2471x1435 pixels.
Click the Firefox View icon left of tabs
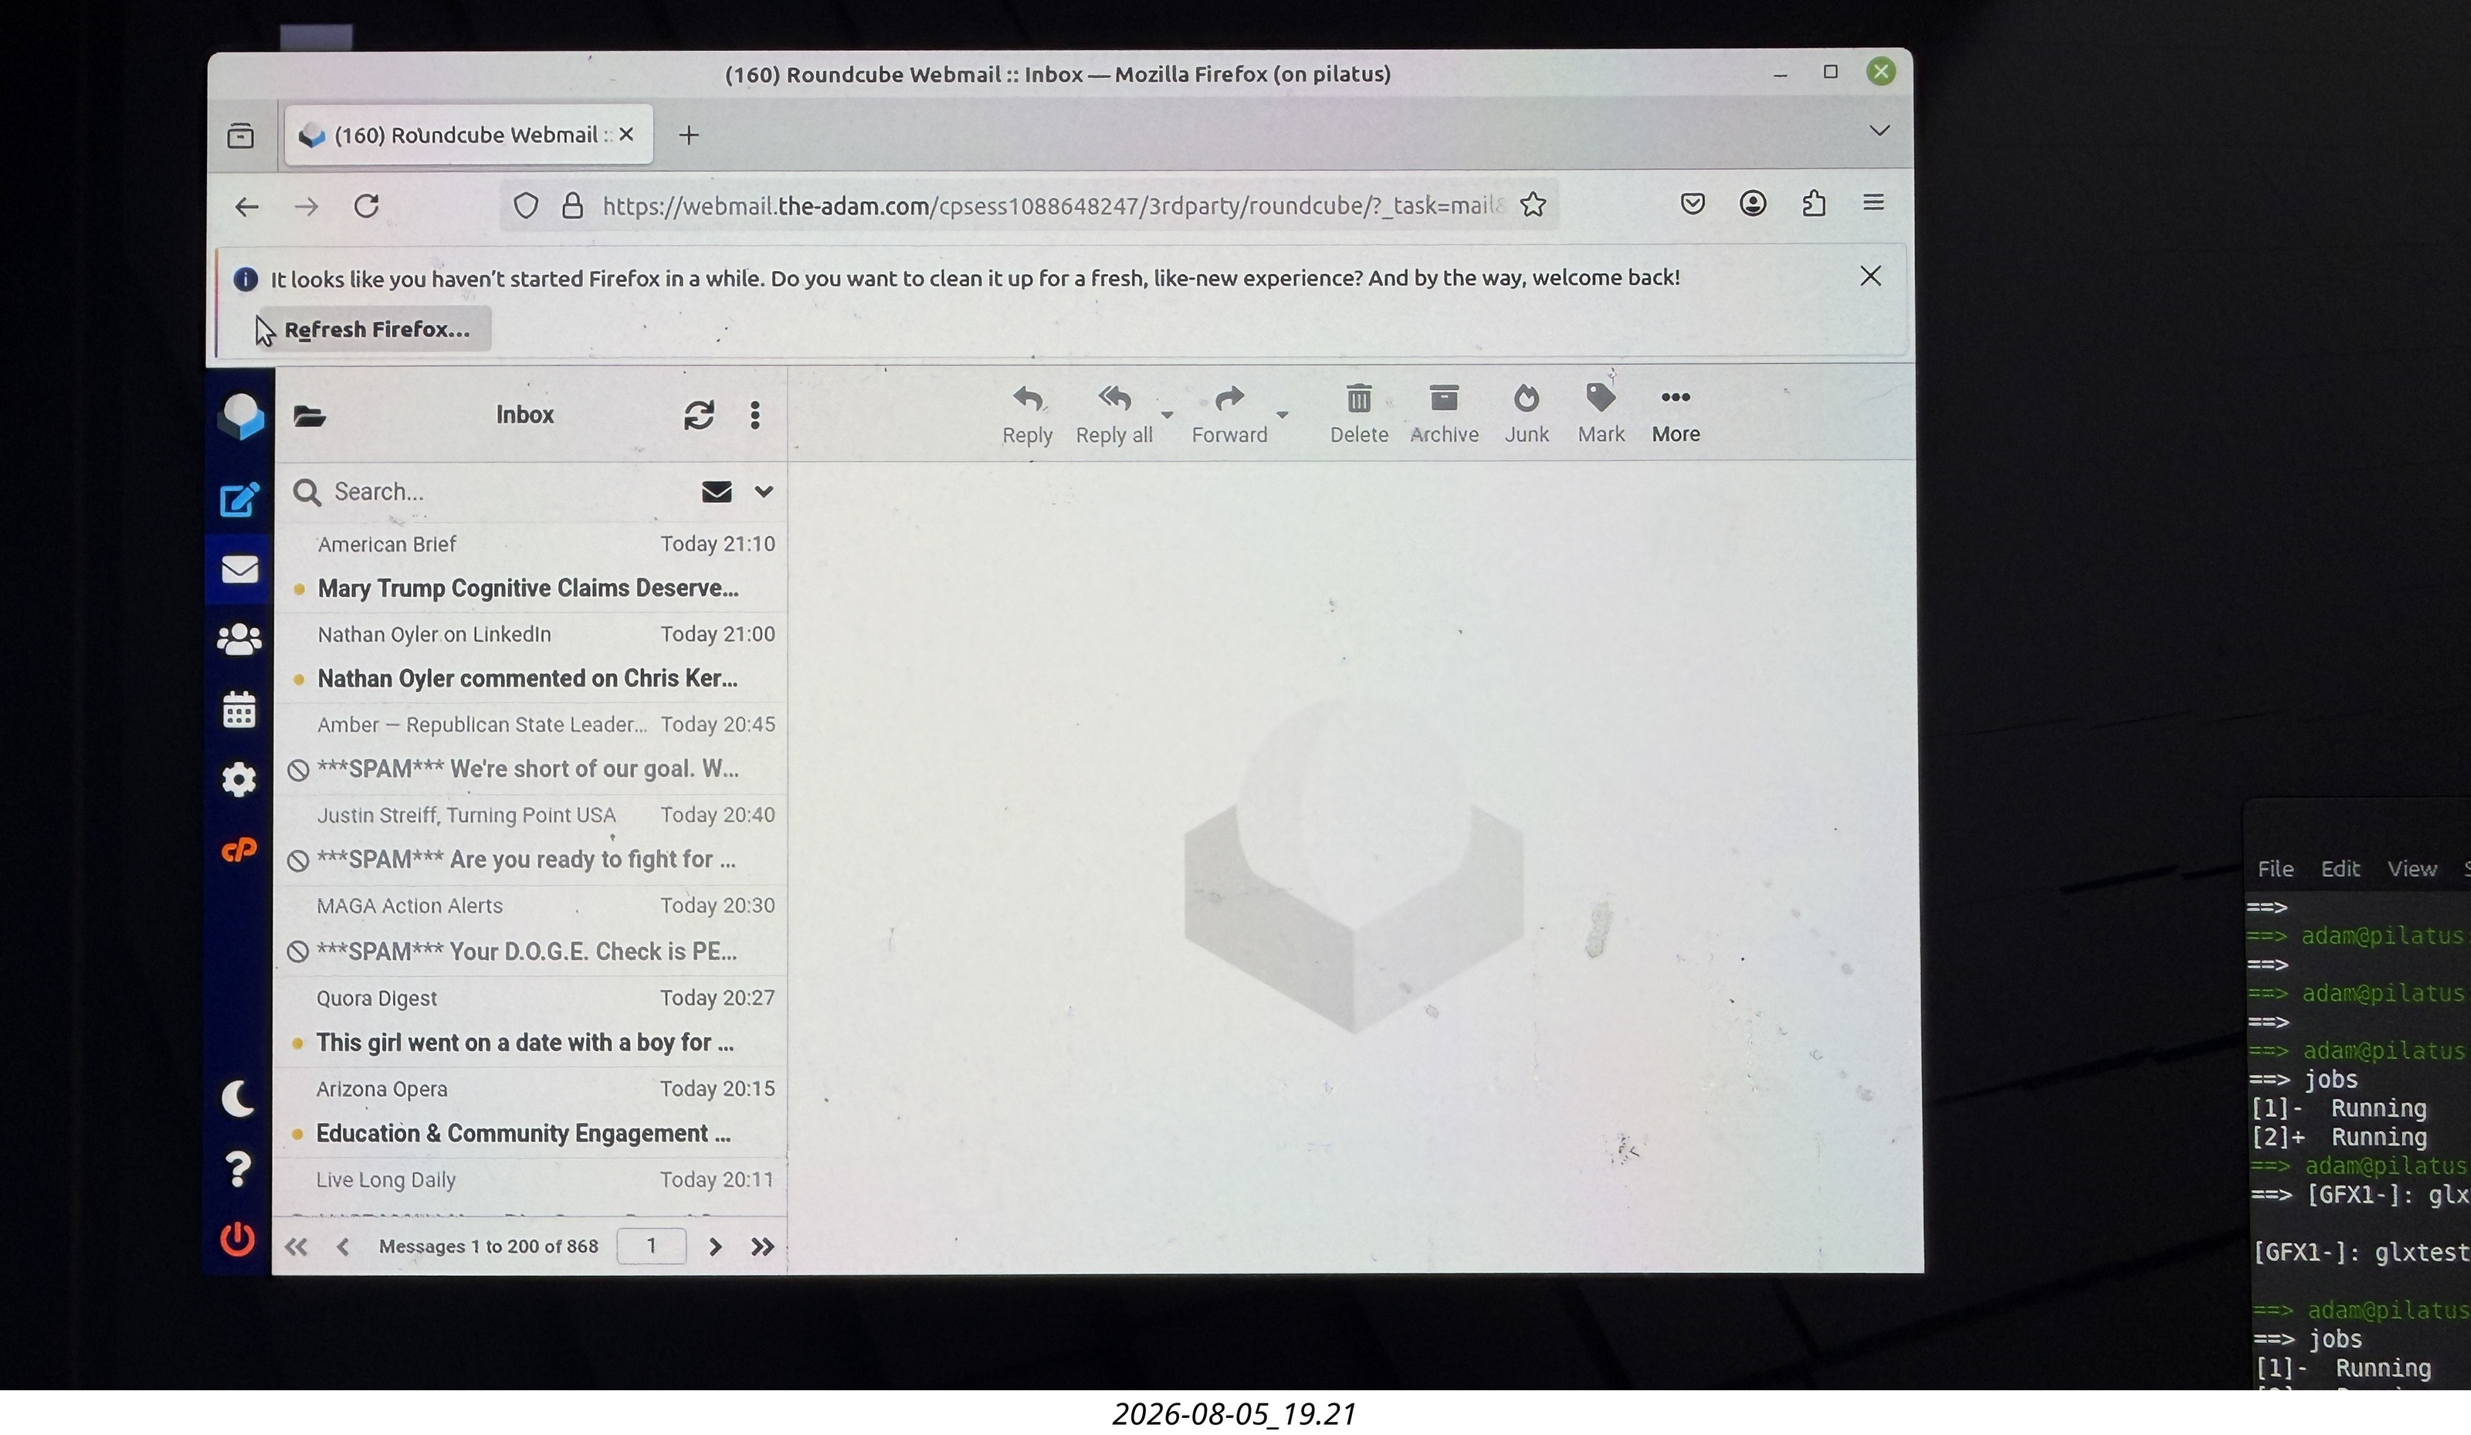[x=240, y=135]
